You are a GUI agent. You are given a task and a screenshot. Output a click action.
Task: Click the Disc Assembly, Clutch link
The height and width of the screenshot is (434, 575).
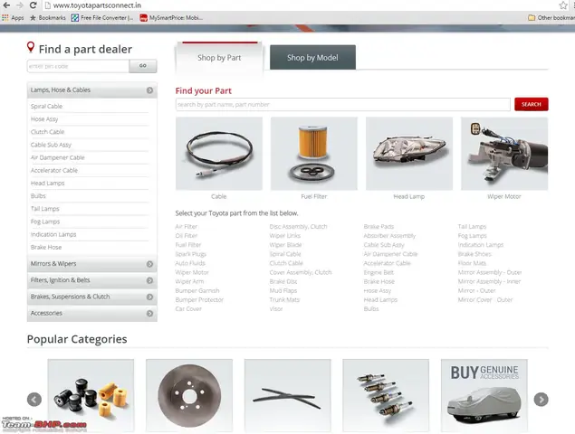[299, 227]
